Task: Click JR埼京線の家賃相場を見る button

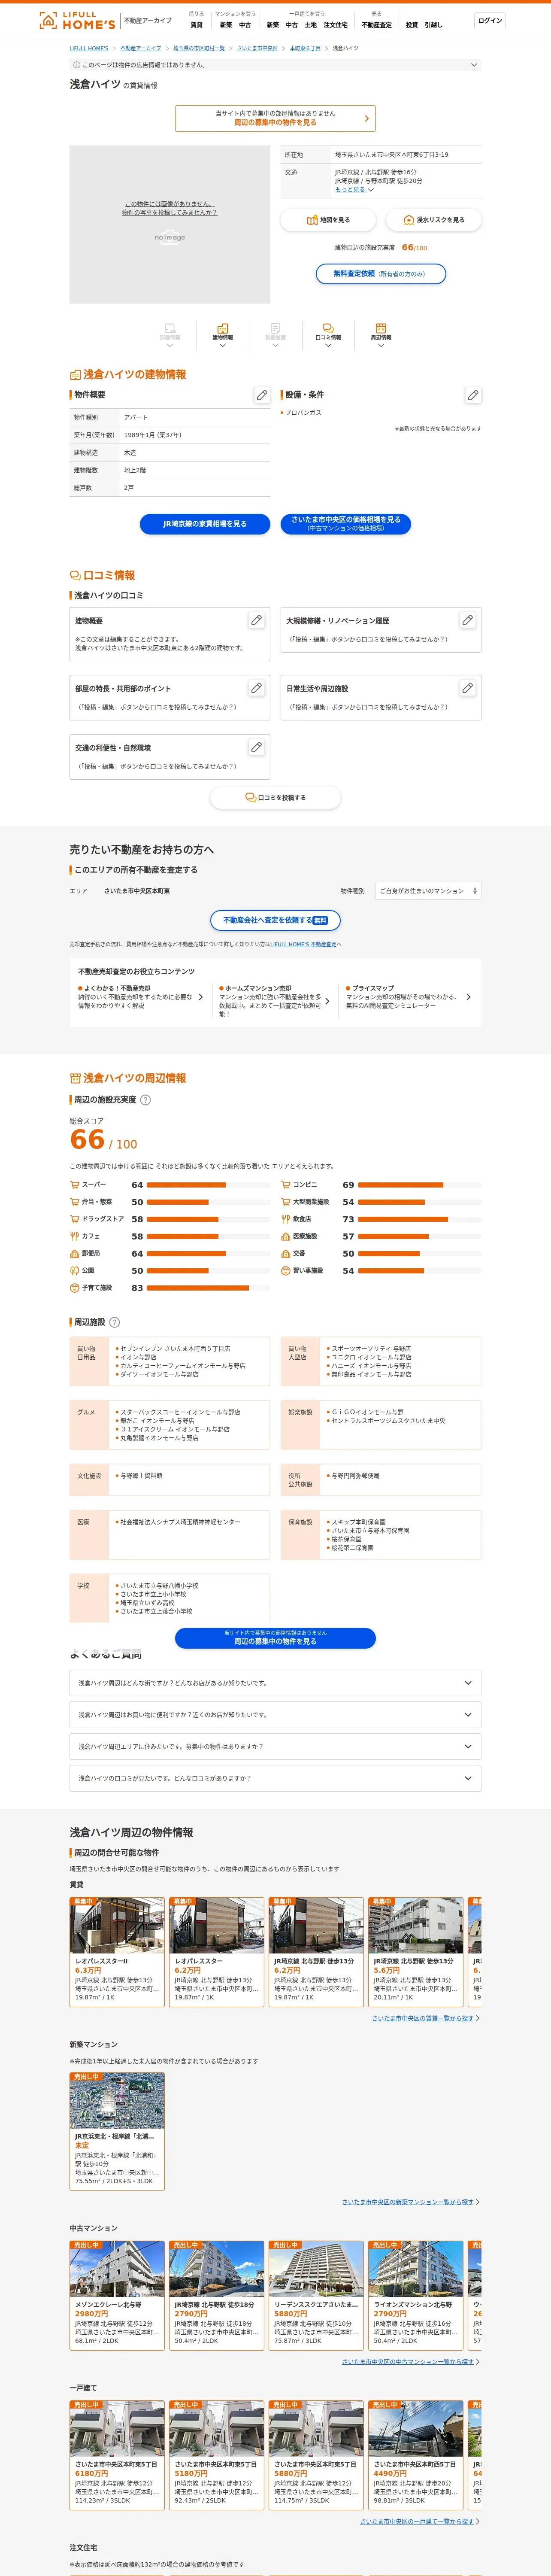Action: point(205,524)
